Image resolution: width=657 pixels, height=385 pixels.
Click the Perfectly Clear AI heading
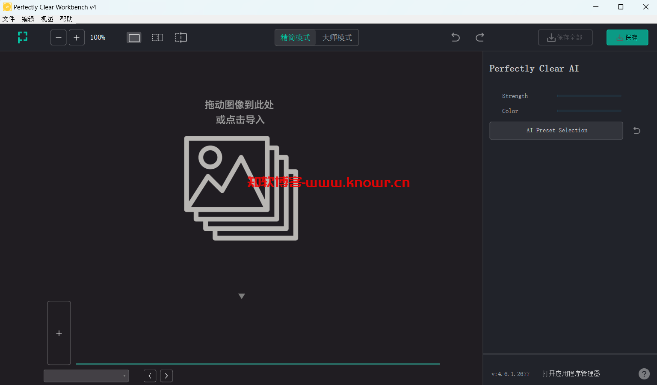pyautogui.click(x=534, y=69)
